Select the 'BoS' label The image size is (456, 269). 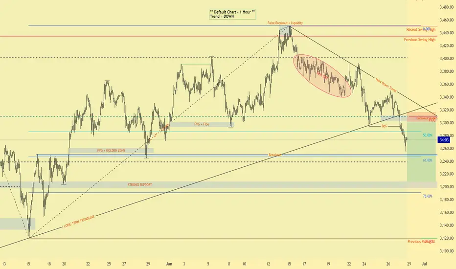pos(384,126)
